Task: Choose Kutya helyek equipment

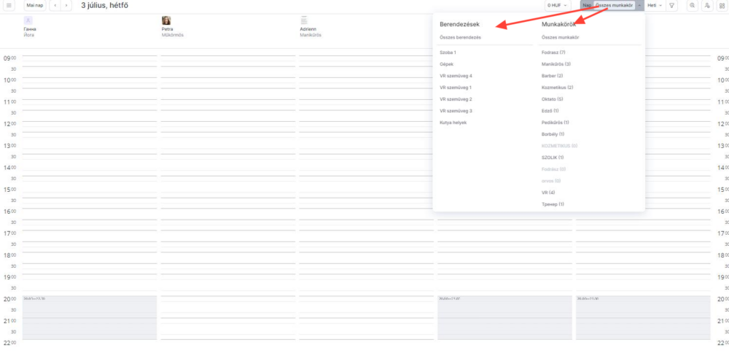Action: click(453, 123)
